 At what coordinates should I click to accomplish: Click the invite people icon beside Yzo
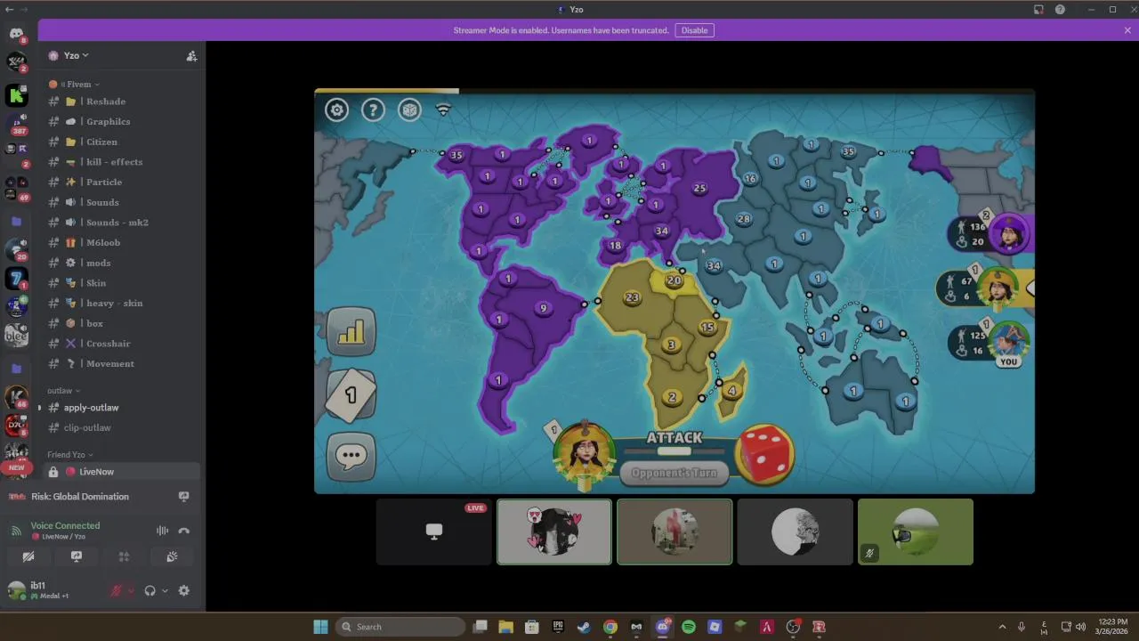(191, 55)
